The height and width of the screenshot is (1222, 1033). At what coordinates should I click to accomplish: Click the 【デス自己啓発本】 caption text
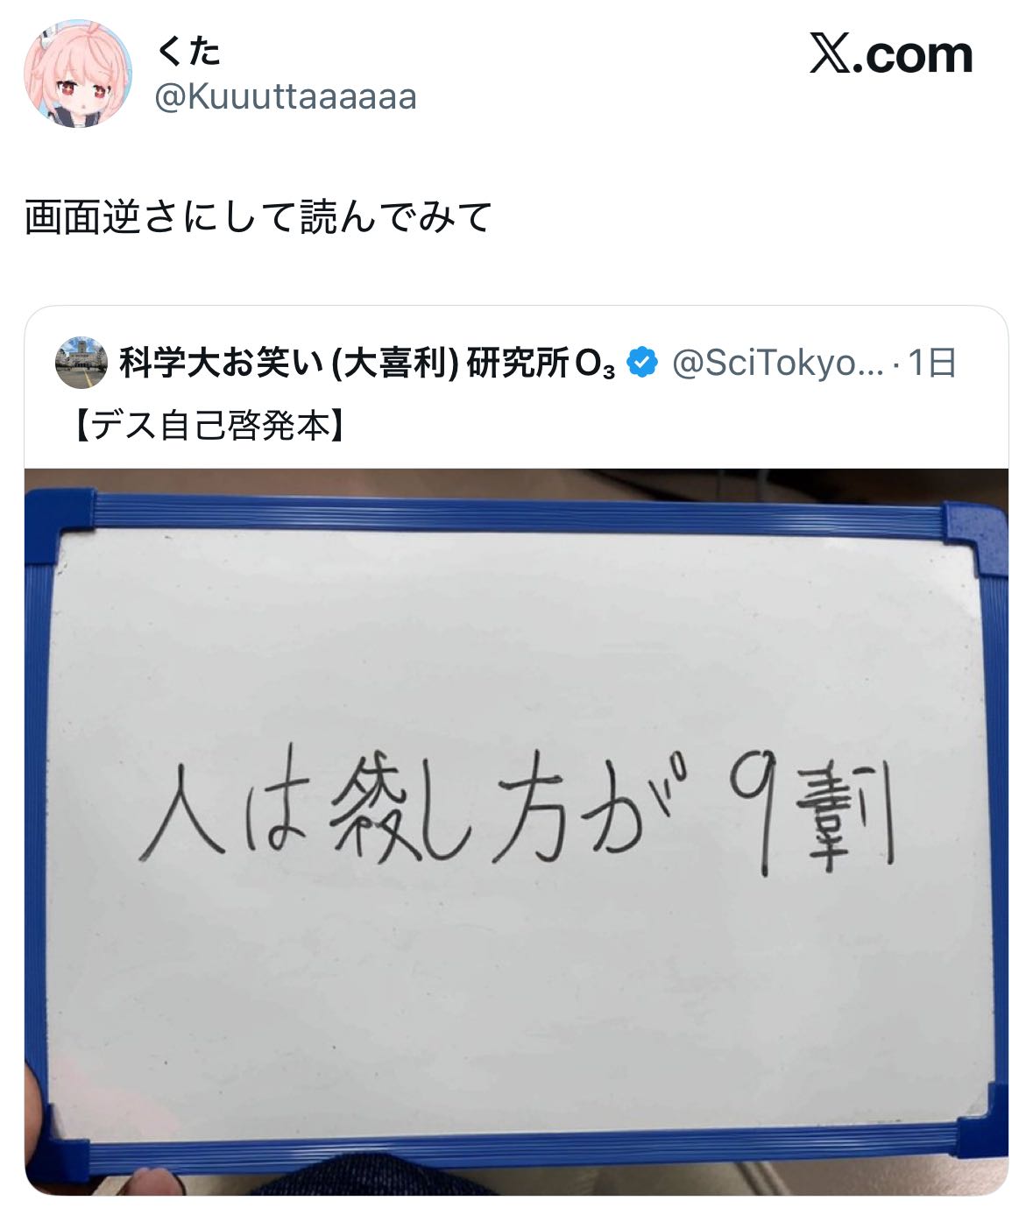[x=208, y=427]
